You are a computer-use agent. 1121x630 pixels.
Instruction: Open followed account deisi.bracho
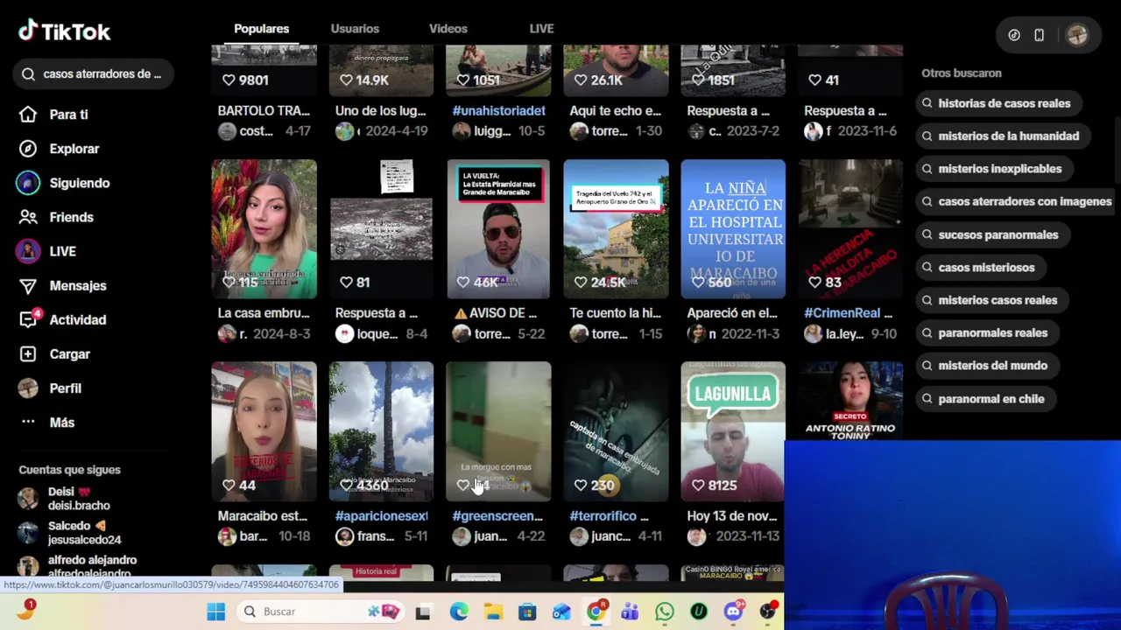(79, 499)
